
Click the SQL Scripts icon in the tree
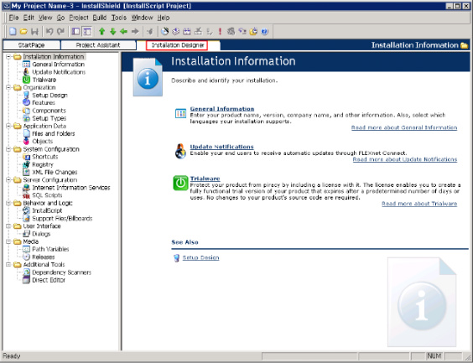(27, 195)
